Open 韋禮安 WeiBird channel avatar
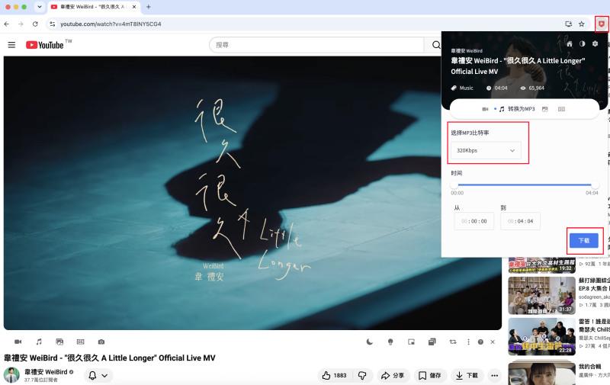This screenshot has height=385, width=610. pyautogui.click(x=11, y=375)
